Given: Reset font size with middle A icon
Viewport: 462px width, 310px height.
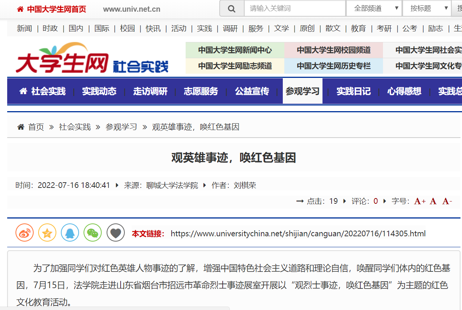Looking at the screenshot, I should tap(433, 201).
